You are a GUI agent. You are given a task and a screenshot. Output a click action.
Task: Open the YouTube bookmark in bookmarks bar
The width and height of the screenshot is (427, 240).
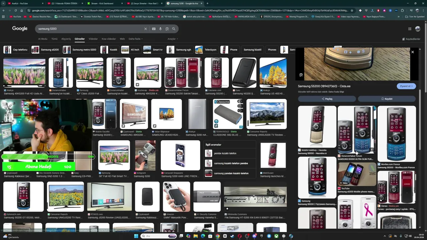tap(15, 16)
